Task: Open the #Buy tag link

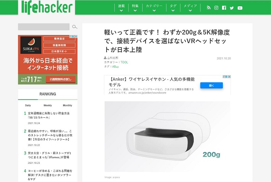Action: click(x=115, y=66)
